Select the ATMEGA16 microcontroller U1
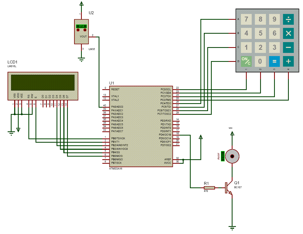 141,126
